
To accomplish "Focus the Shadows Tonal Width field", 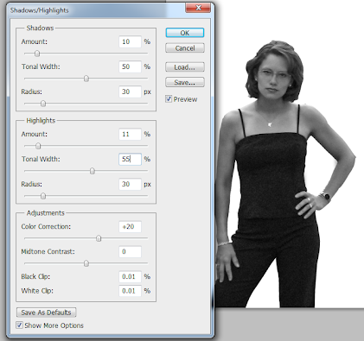I will pos(130,66).
